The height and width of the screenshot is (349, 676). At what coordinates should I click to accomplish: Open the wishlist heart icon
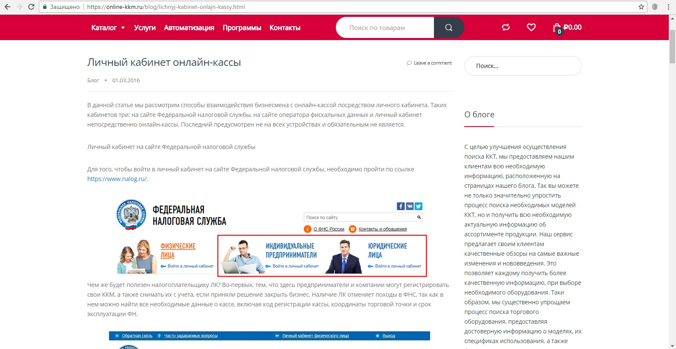(x=531, y=27)
